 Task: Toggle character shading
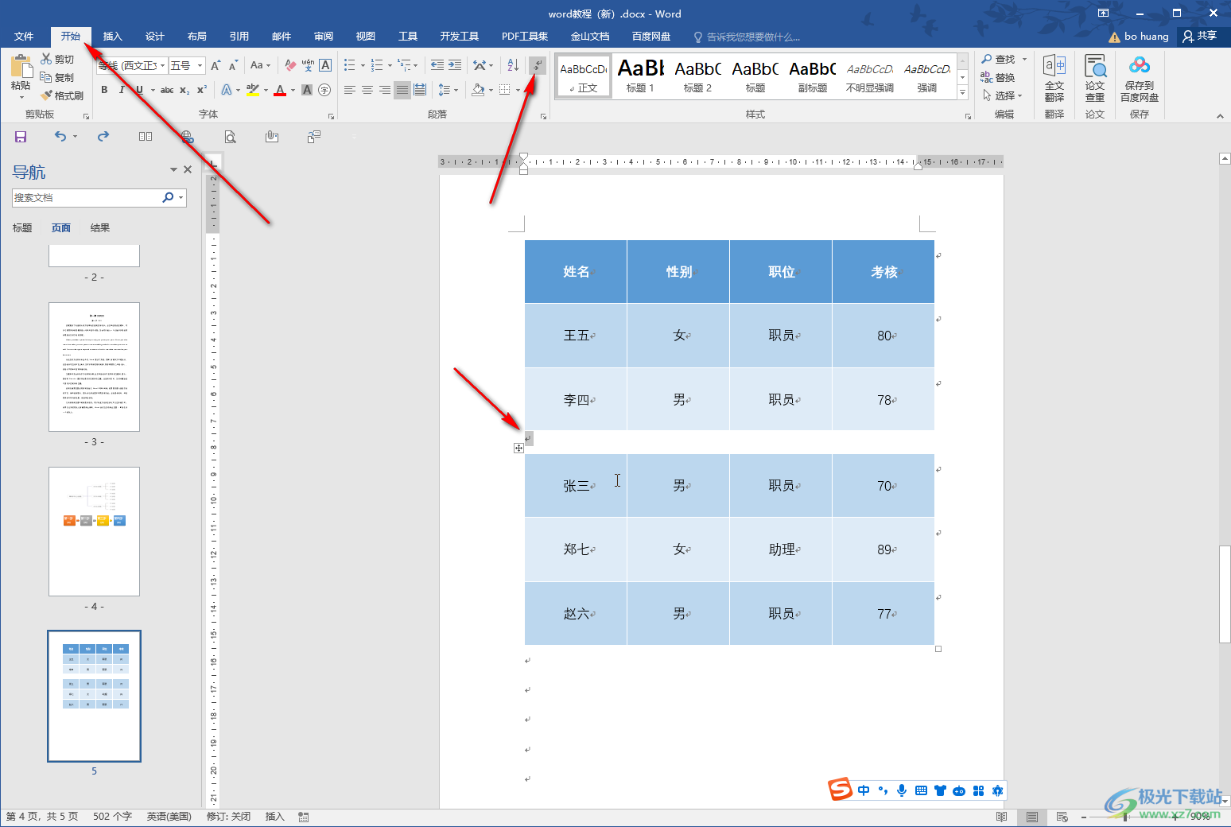click(x=307, y=90)
